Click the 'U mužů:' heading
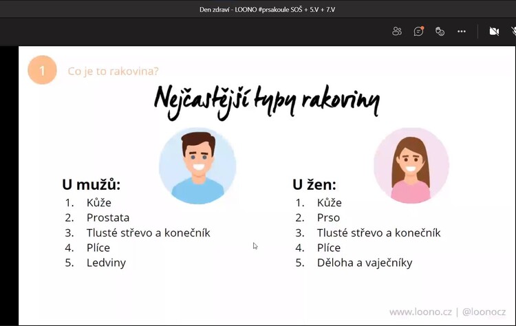The image size is (516, 326). tap(91, 184)
